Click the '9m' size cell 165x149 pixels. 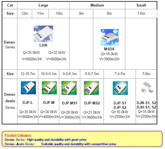pyautogui.click(x=81, y=14)
